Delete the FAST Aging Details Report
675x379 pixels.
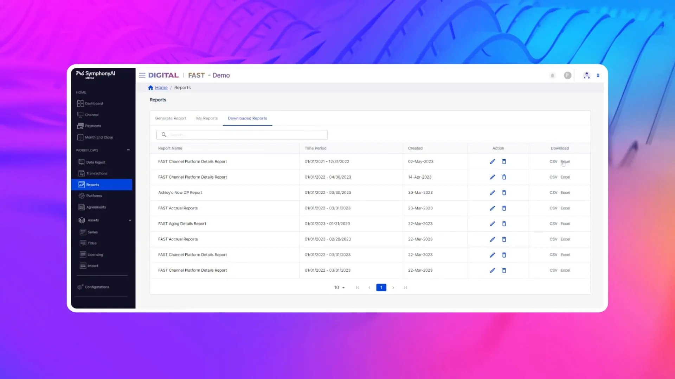(x=504, y=224)
